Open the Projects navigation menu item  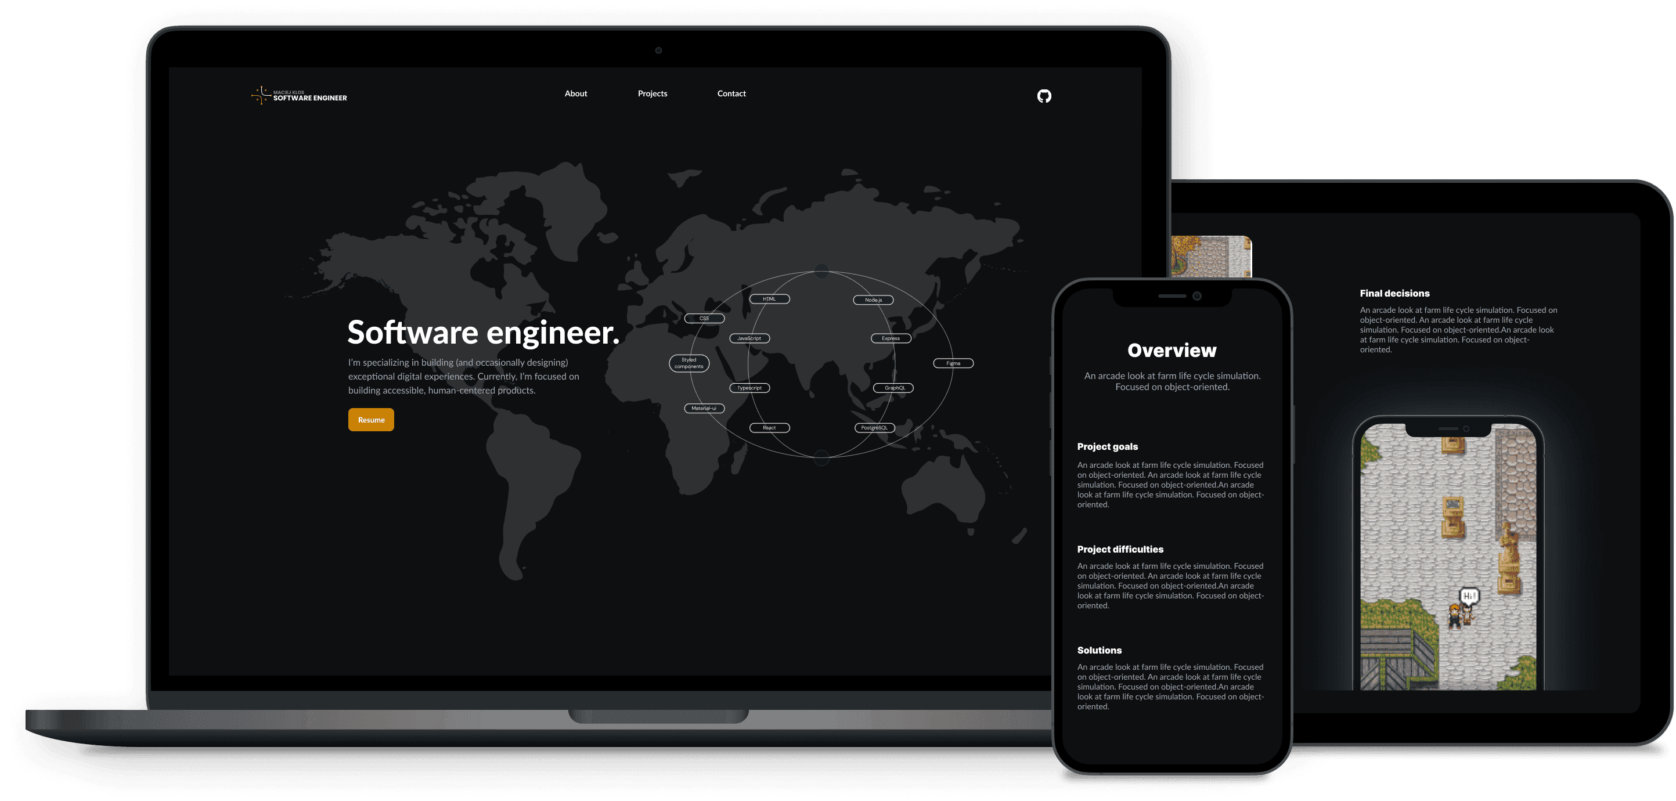click(x=653, y=94)
